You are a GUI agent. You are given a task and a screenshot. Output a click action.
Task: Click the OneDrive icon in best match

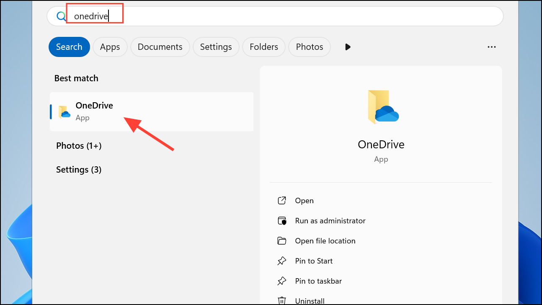[x=64, y=112]
